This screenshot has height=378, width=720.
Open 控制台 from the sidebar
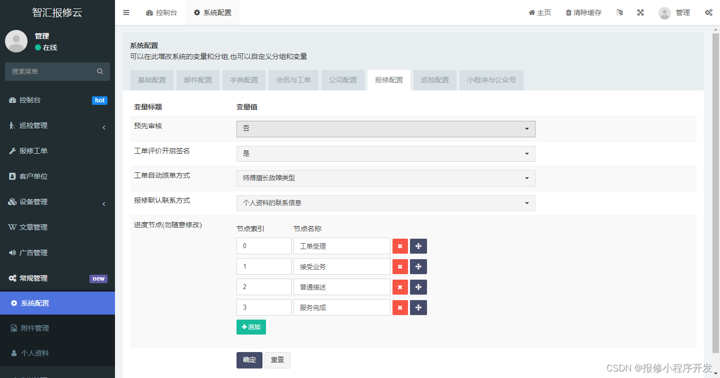[57, 100]
